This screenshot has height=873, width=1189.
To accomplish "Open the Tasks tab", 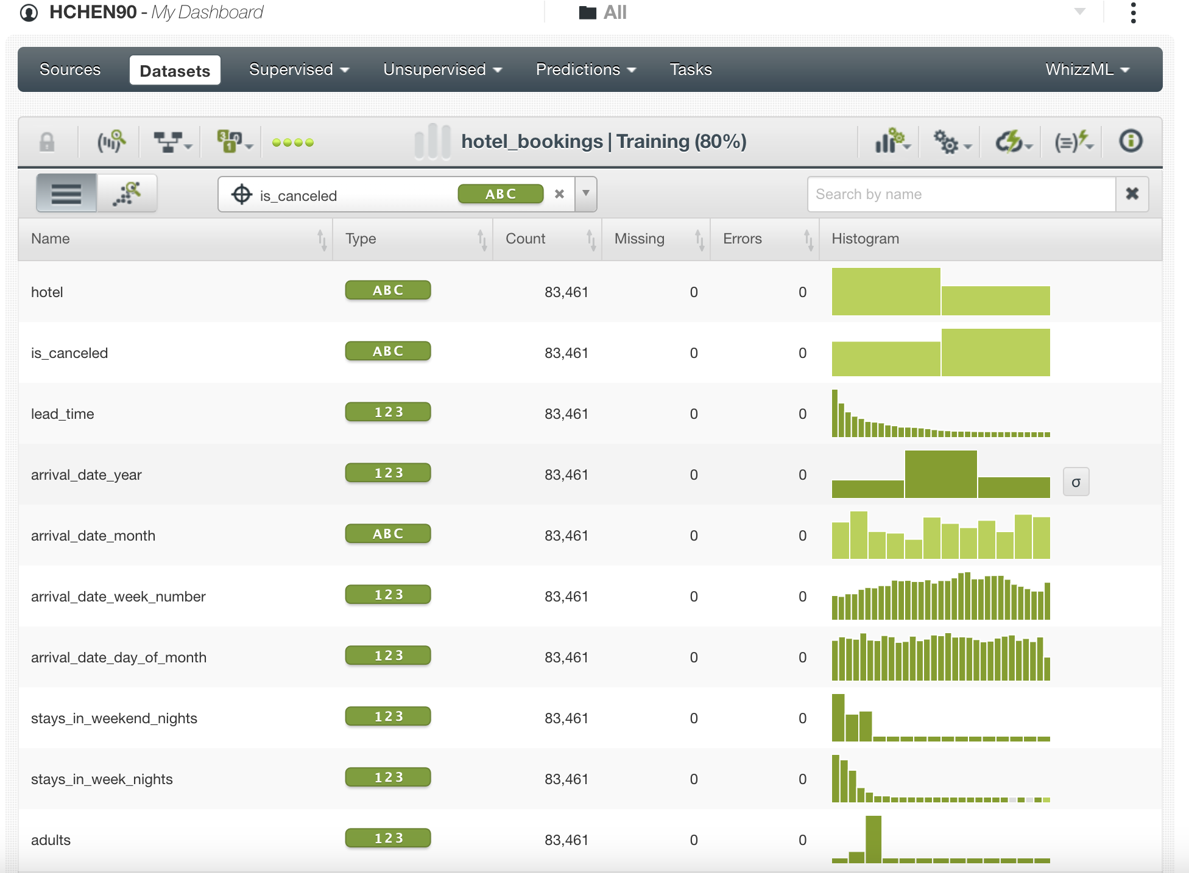I will (690, 69).
